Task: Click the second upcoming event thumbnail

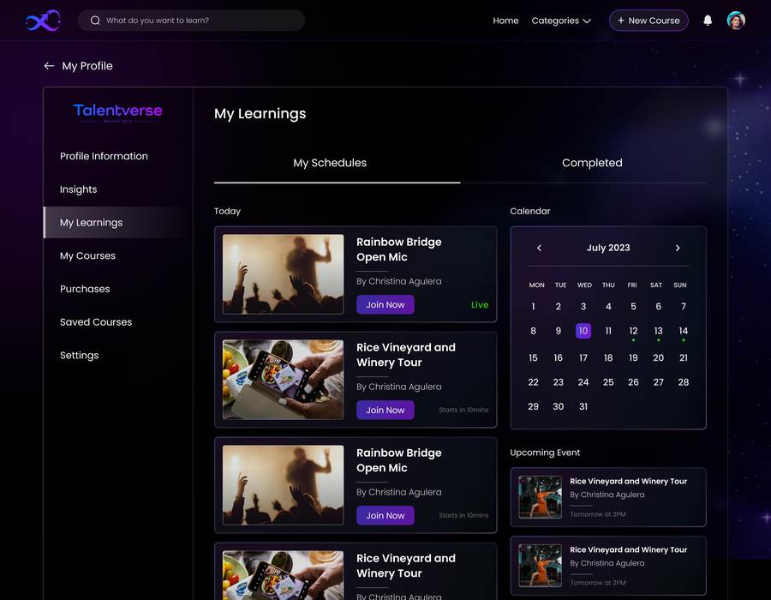Action: (540, 566)
